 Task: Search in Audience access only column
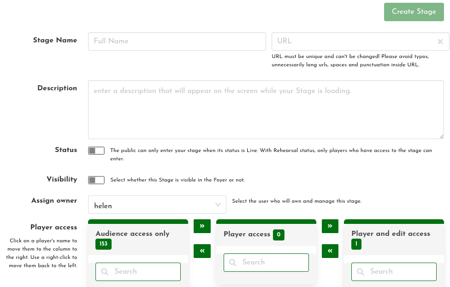pyautogui.click(x=143, y=272)
